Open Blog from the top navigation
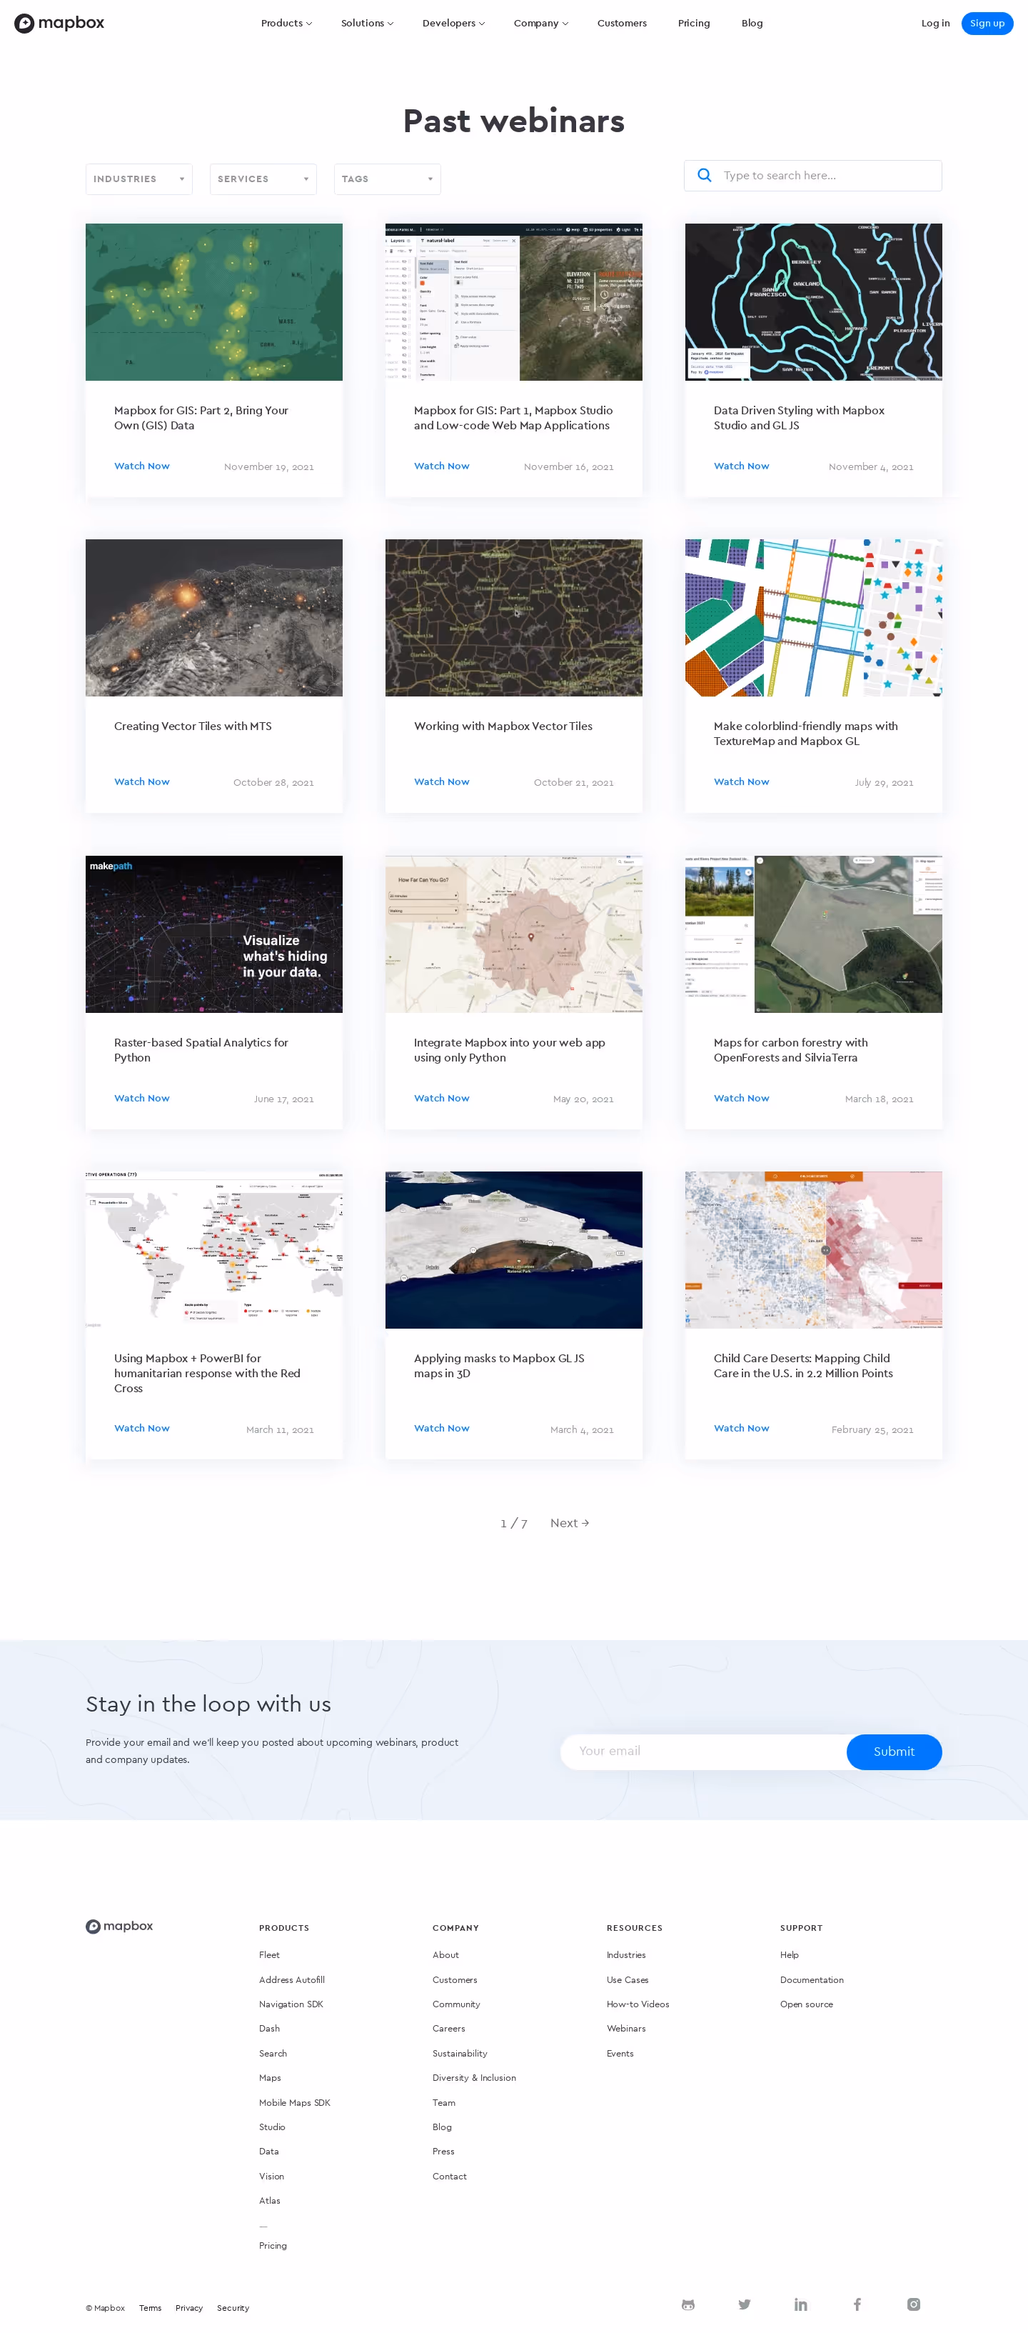This screenshot has height=2333, width=1028. (751, 24)
